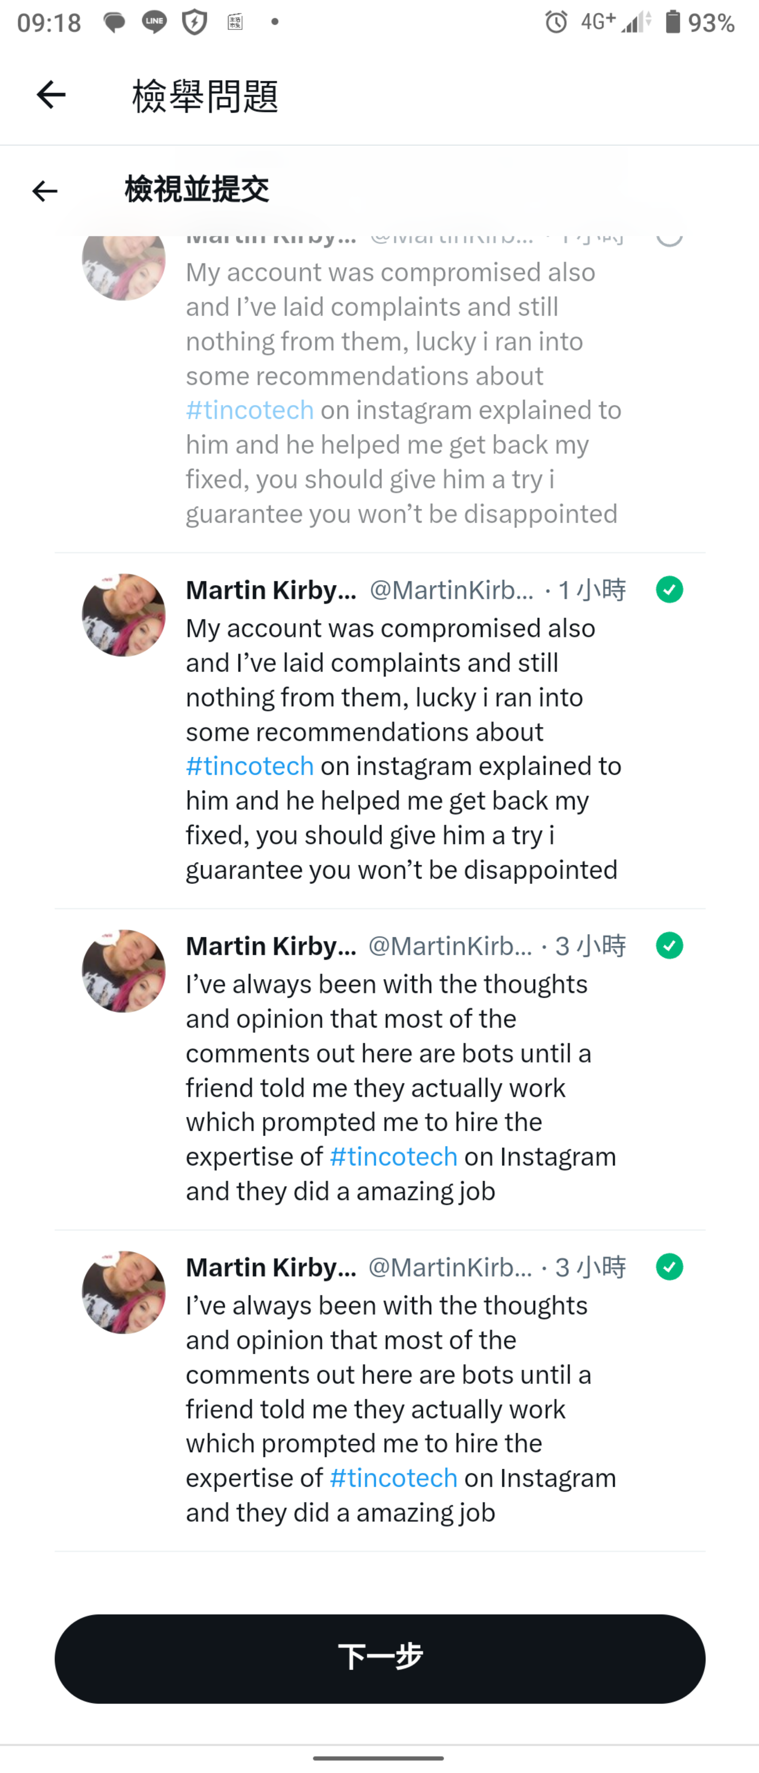The image size is (759, 1773).
Task: Tap the shield icon in the status bar
Action: pyautogui.click(x=195, y=23)
